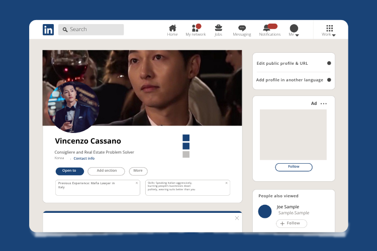The image size is (377, 251).
Task: Click the People also viewed heading
Action: click(x=278, y=196)
